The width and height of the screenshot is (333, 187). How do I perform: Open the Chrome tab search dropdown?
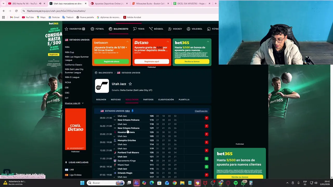[x=3, y=3]
